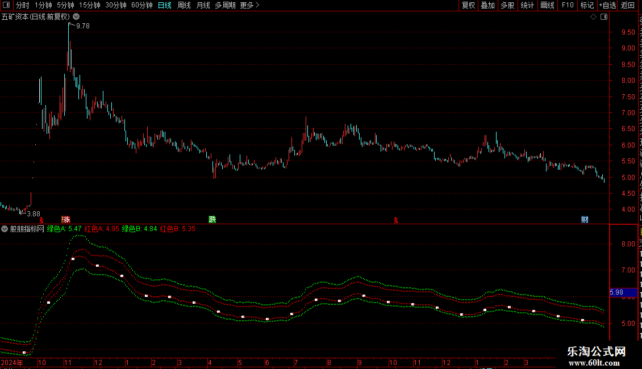Screen dimensions: 642x369
Task: Select the 5分钟 period tab
Action: [x=65, y=5]
